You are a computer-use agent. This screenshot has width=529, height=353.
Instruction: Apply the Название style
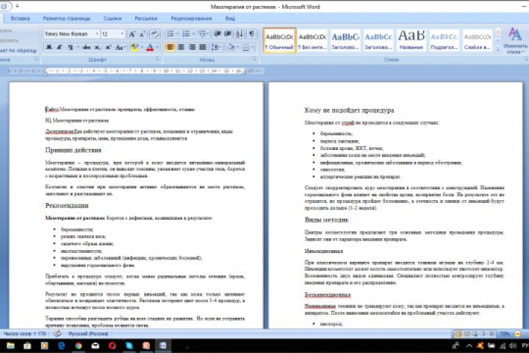(x=411, y=40)
